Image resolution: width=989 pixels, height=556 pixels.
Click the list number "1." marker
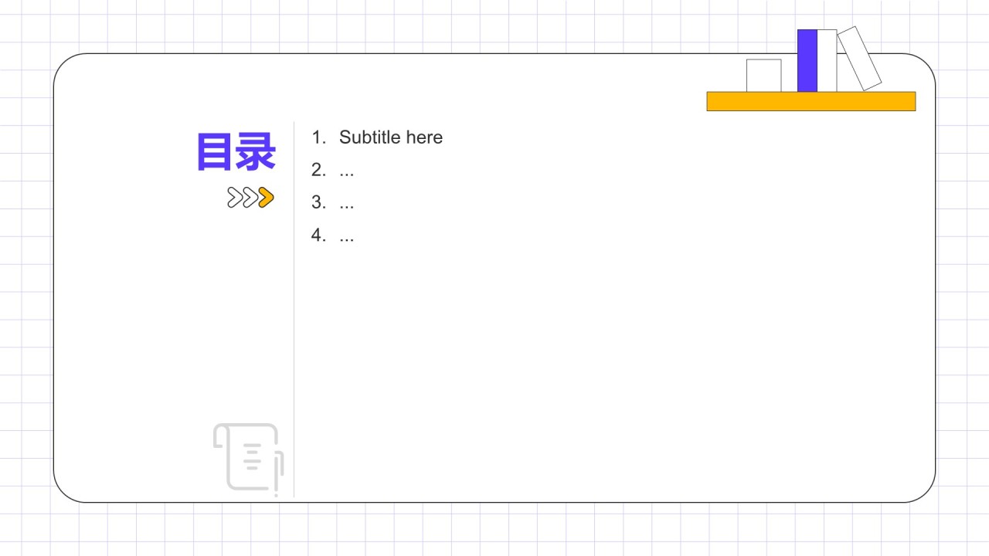319,137
